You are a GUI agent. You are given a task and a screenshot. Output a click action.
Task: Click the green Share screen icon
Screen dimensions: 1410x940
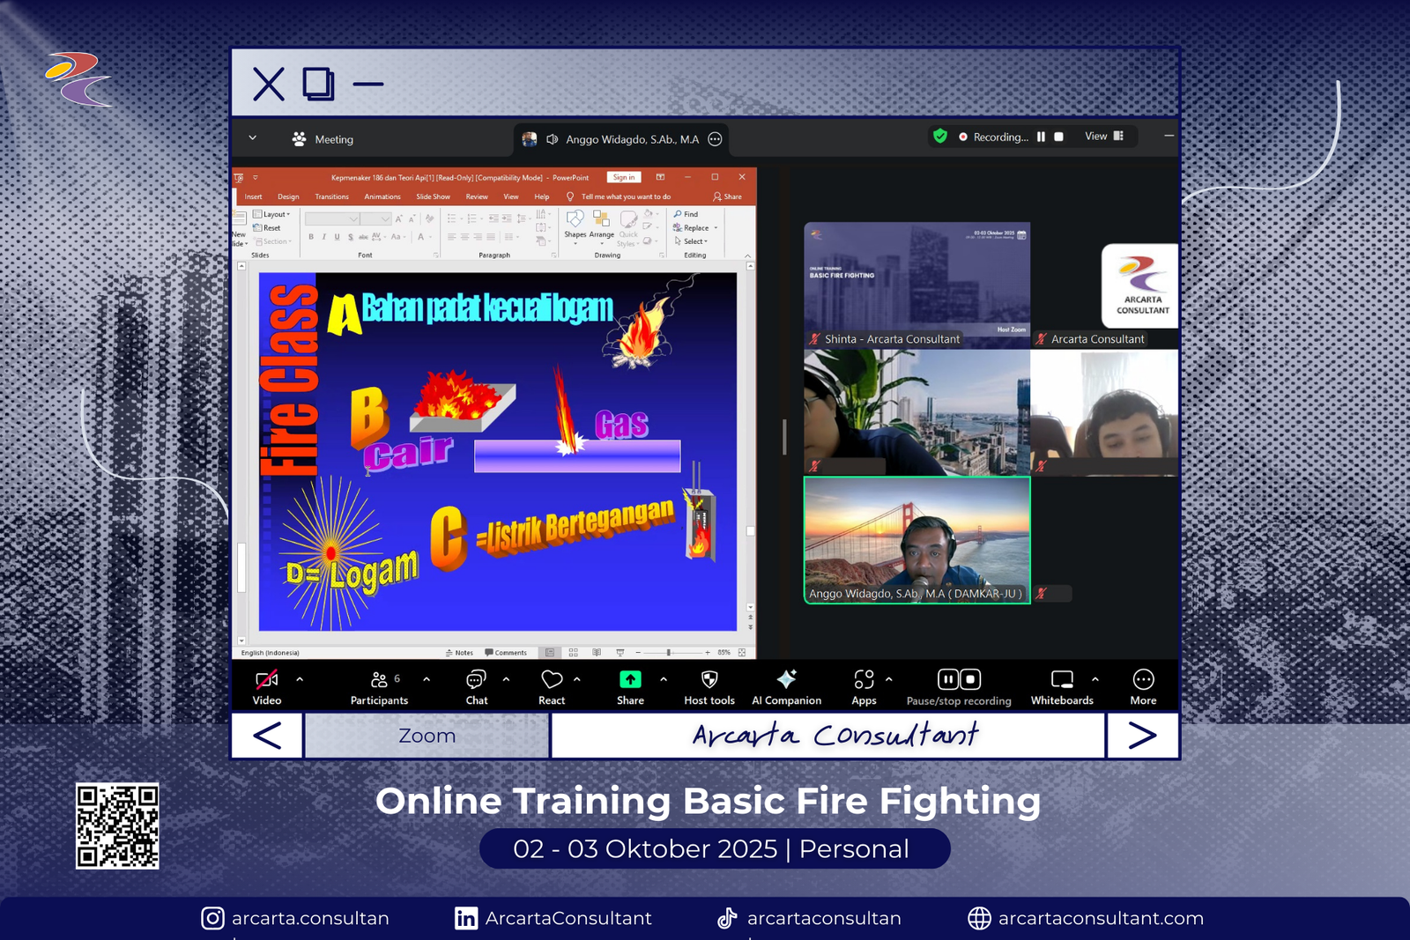pyautogui.click(x=630, y=679)
